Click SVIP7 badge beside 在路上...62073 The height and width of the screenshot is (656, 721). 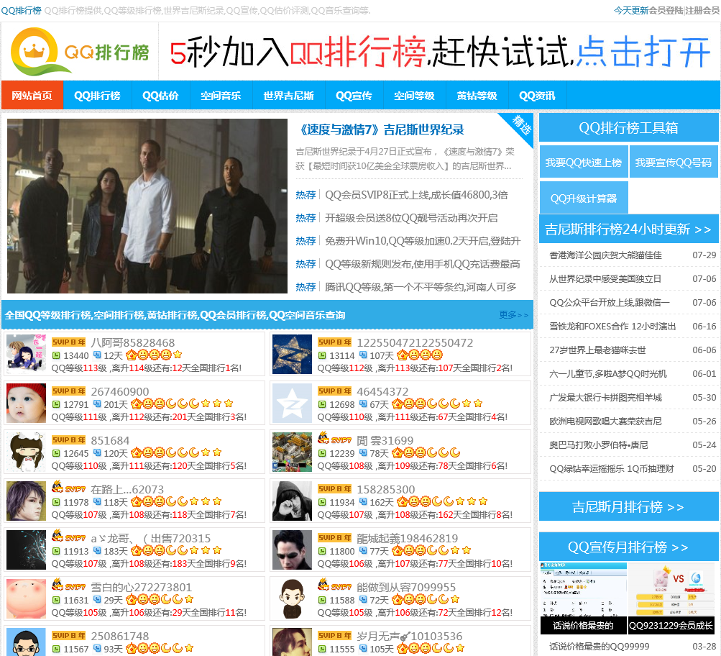(x=69, y=487)
